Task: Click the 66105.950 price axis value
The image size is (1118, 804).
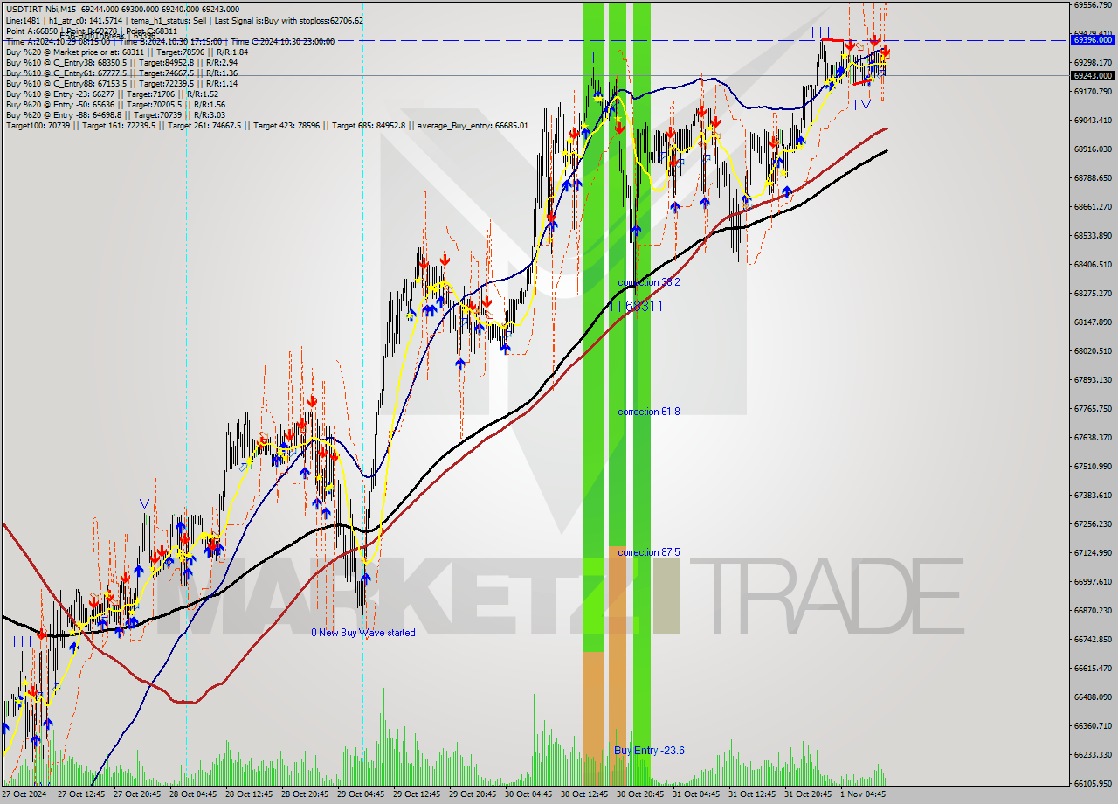Action: 1093,783
